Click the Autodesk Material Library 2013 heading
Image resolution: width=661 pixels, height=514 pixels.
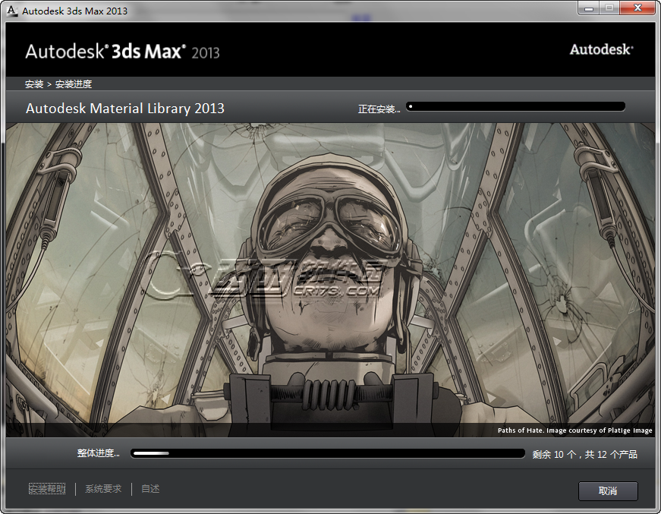point(124,109)
